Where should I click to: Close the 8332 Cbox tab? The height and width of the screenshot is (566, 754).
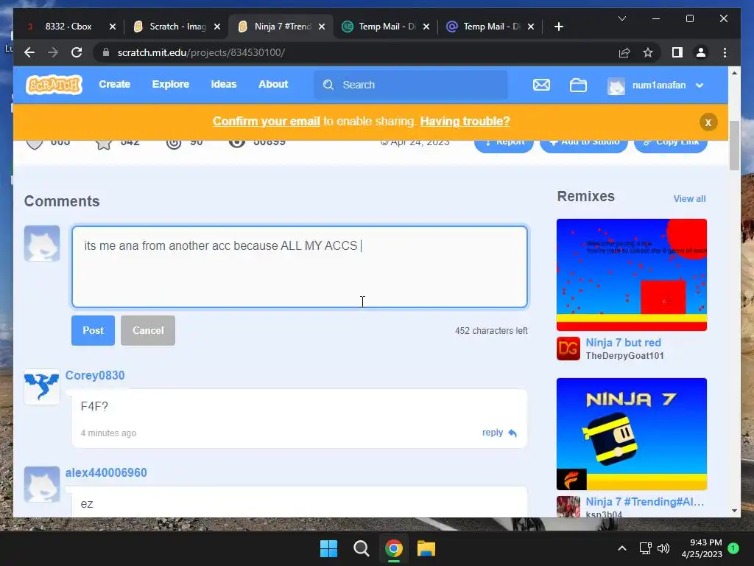(113, 27)
